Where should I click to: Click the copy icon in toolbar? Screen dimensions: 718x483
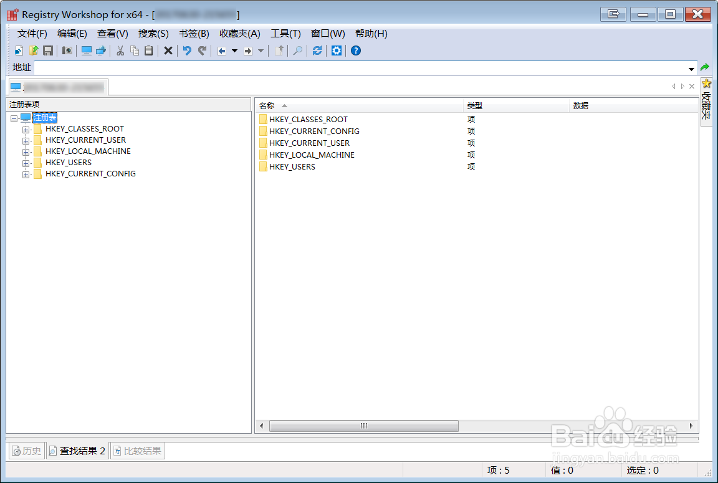pos(135,51)
